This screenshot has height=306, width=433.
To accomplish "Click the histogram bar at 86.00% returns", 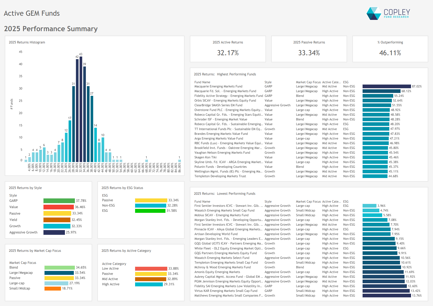I will pos(179,161).
